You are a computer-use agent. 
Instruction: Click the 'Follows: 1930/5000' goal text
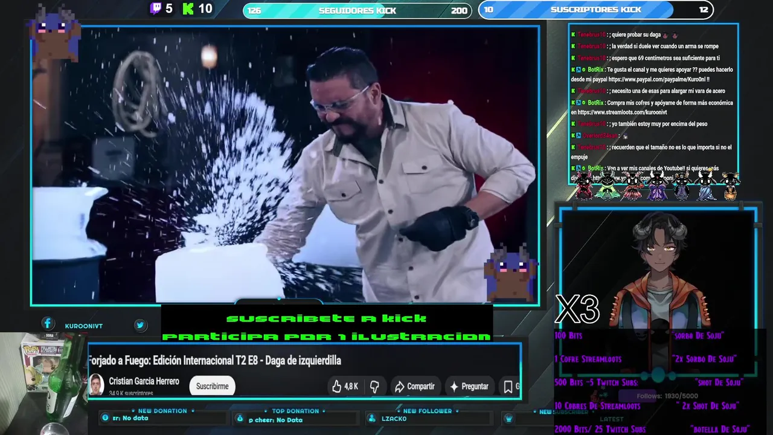tap(667, 396)
